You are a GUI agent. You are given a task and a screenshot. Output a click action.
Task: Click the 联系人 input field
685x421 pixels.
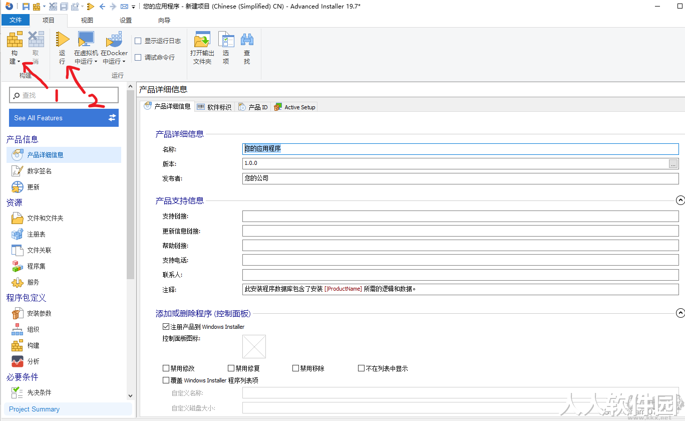click(460, 275)
